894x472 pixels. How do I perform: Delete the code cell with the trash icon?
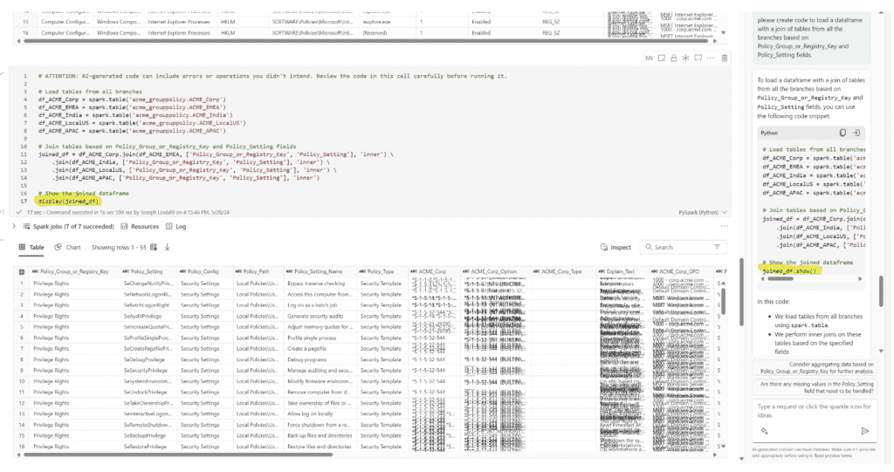724,58
